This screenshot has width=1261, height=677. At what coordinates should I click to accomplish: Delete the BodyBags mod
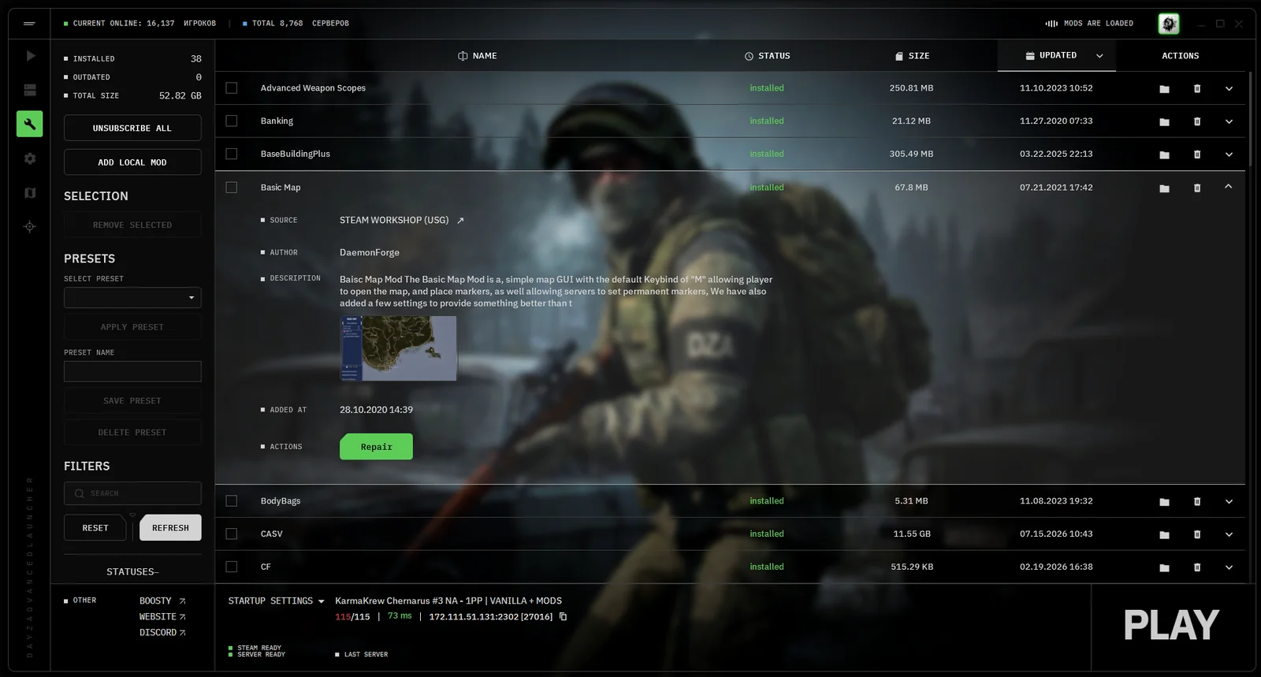click(1197, 502)
